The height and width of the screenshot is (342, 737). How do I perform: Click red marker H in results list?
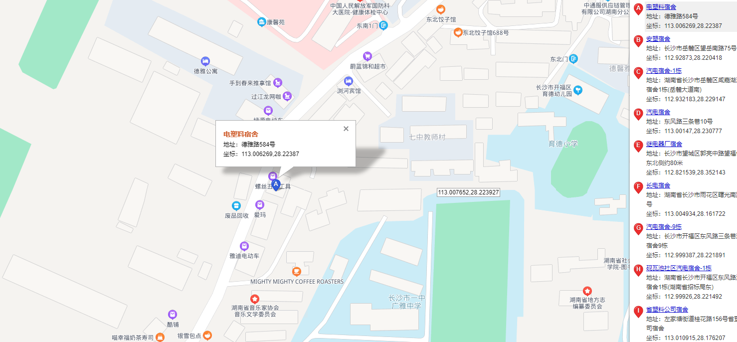tap(638, 270)
